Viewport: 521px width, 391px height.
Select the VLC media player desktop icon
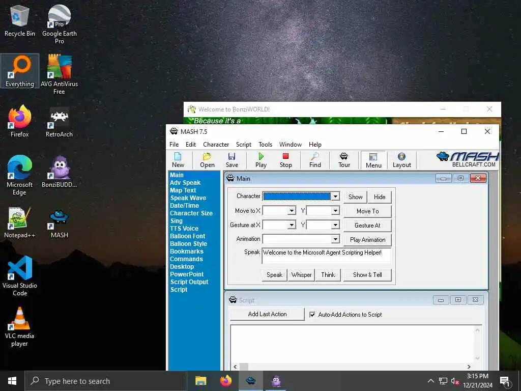point(20,327)
